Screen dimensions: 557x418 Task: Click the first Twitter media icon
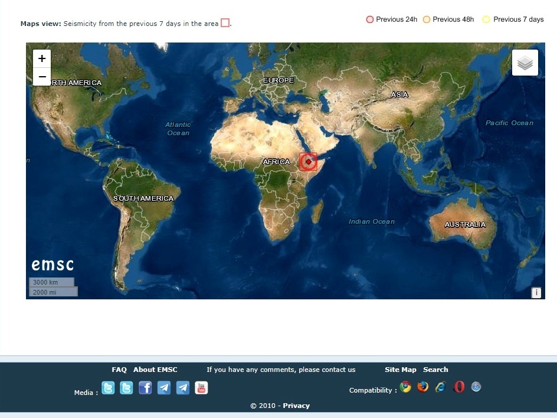[109, 388]
